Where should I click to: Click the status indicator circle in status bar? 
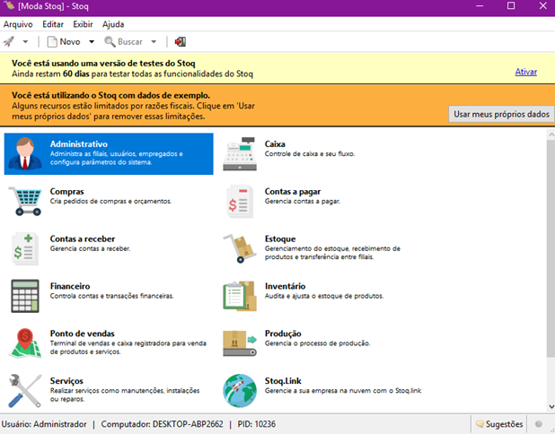click(x=538, y=424)
